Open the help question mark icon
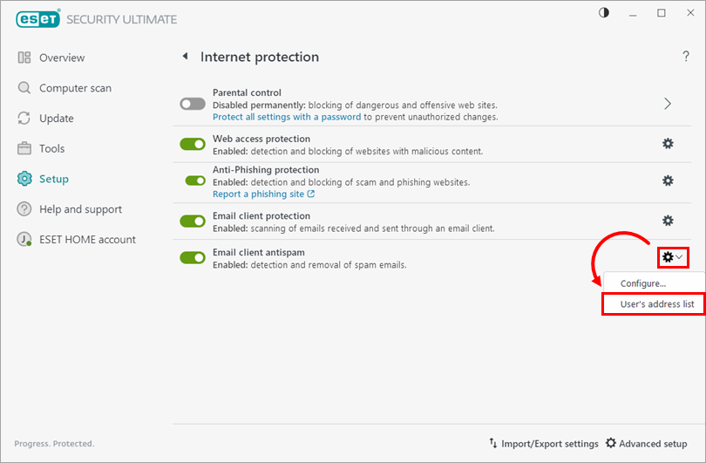 tap(686, 57)
